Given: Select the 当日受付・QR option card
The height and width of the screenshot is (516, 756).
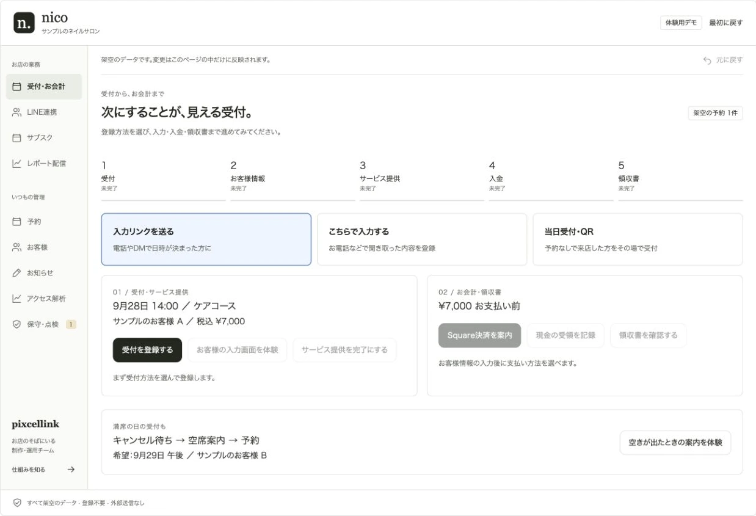Looking at the screenshot, I should click(638, 239).
